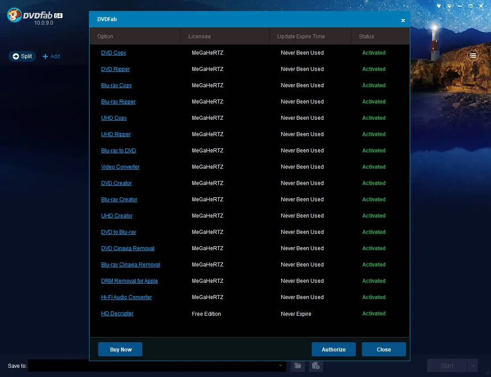Open the skin theme shirt icon
The image size is (491, 377).
click(x=439, y=6)
